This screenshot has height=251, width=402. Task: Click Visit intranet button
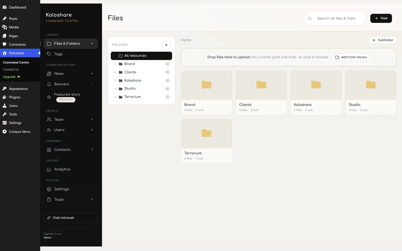click(x=71, y=218)
